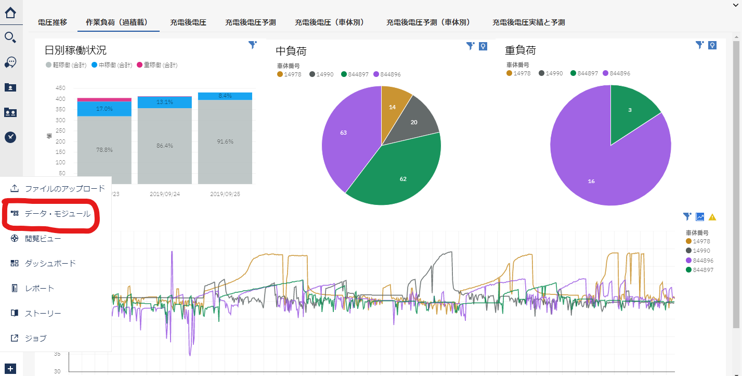Open filter icon on 重負荷 pie chart
The height and width of the screenshot is (376, 742).
point(700,45)
